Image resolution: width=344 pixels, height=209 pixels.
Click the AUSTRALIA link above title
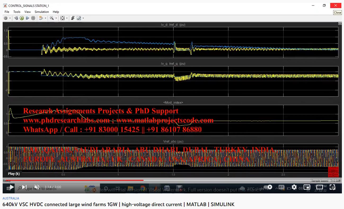pos(11,198)
